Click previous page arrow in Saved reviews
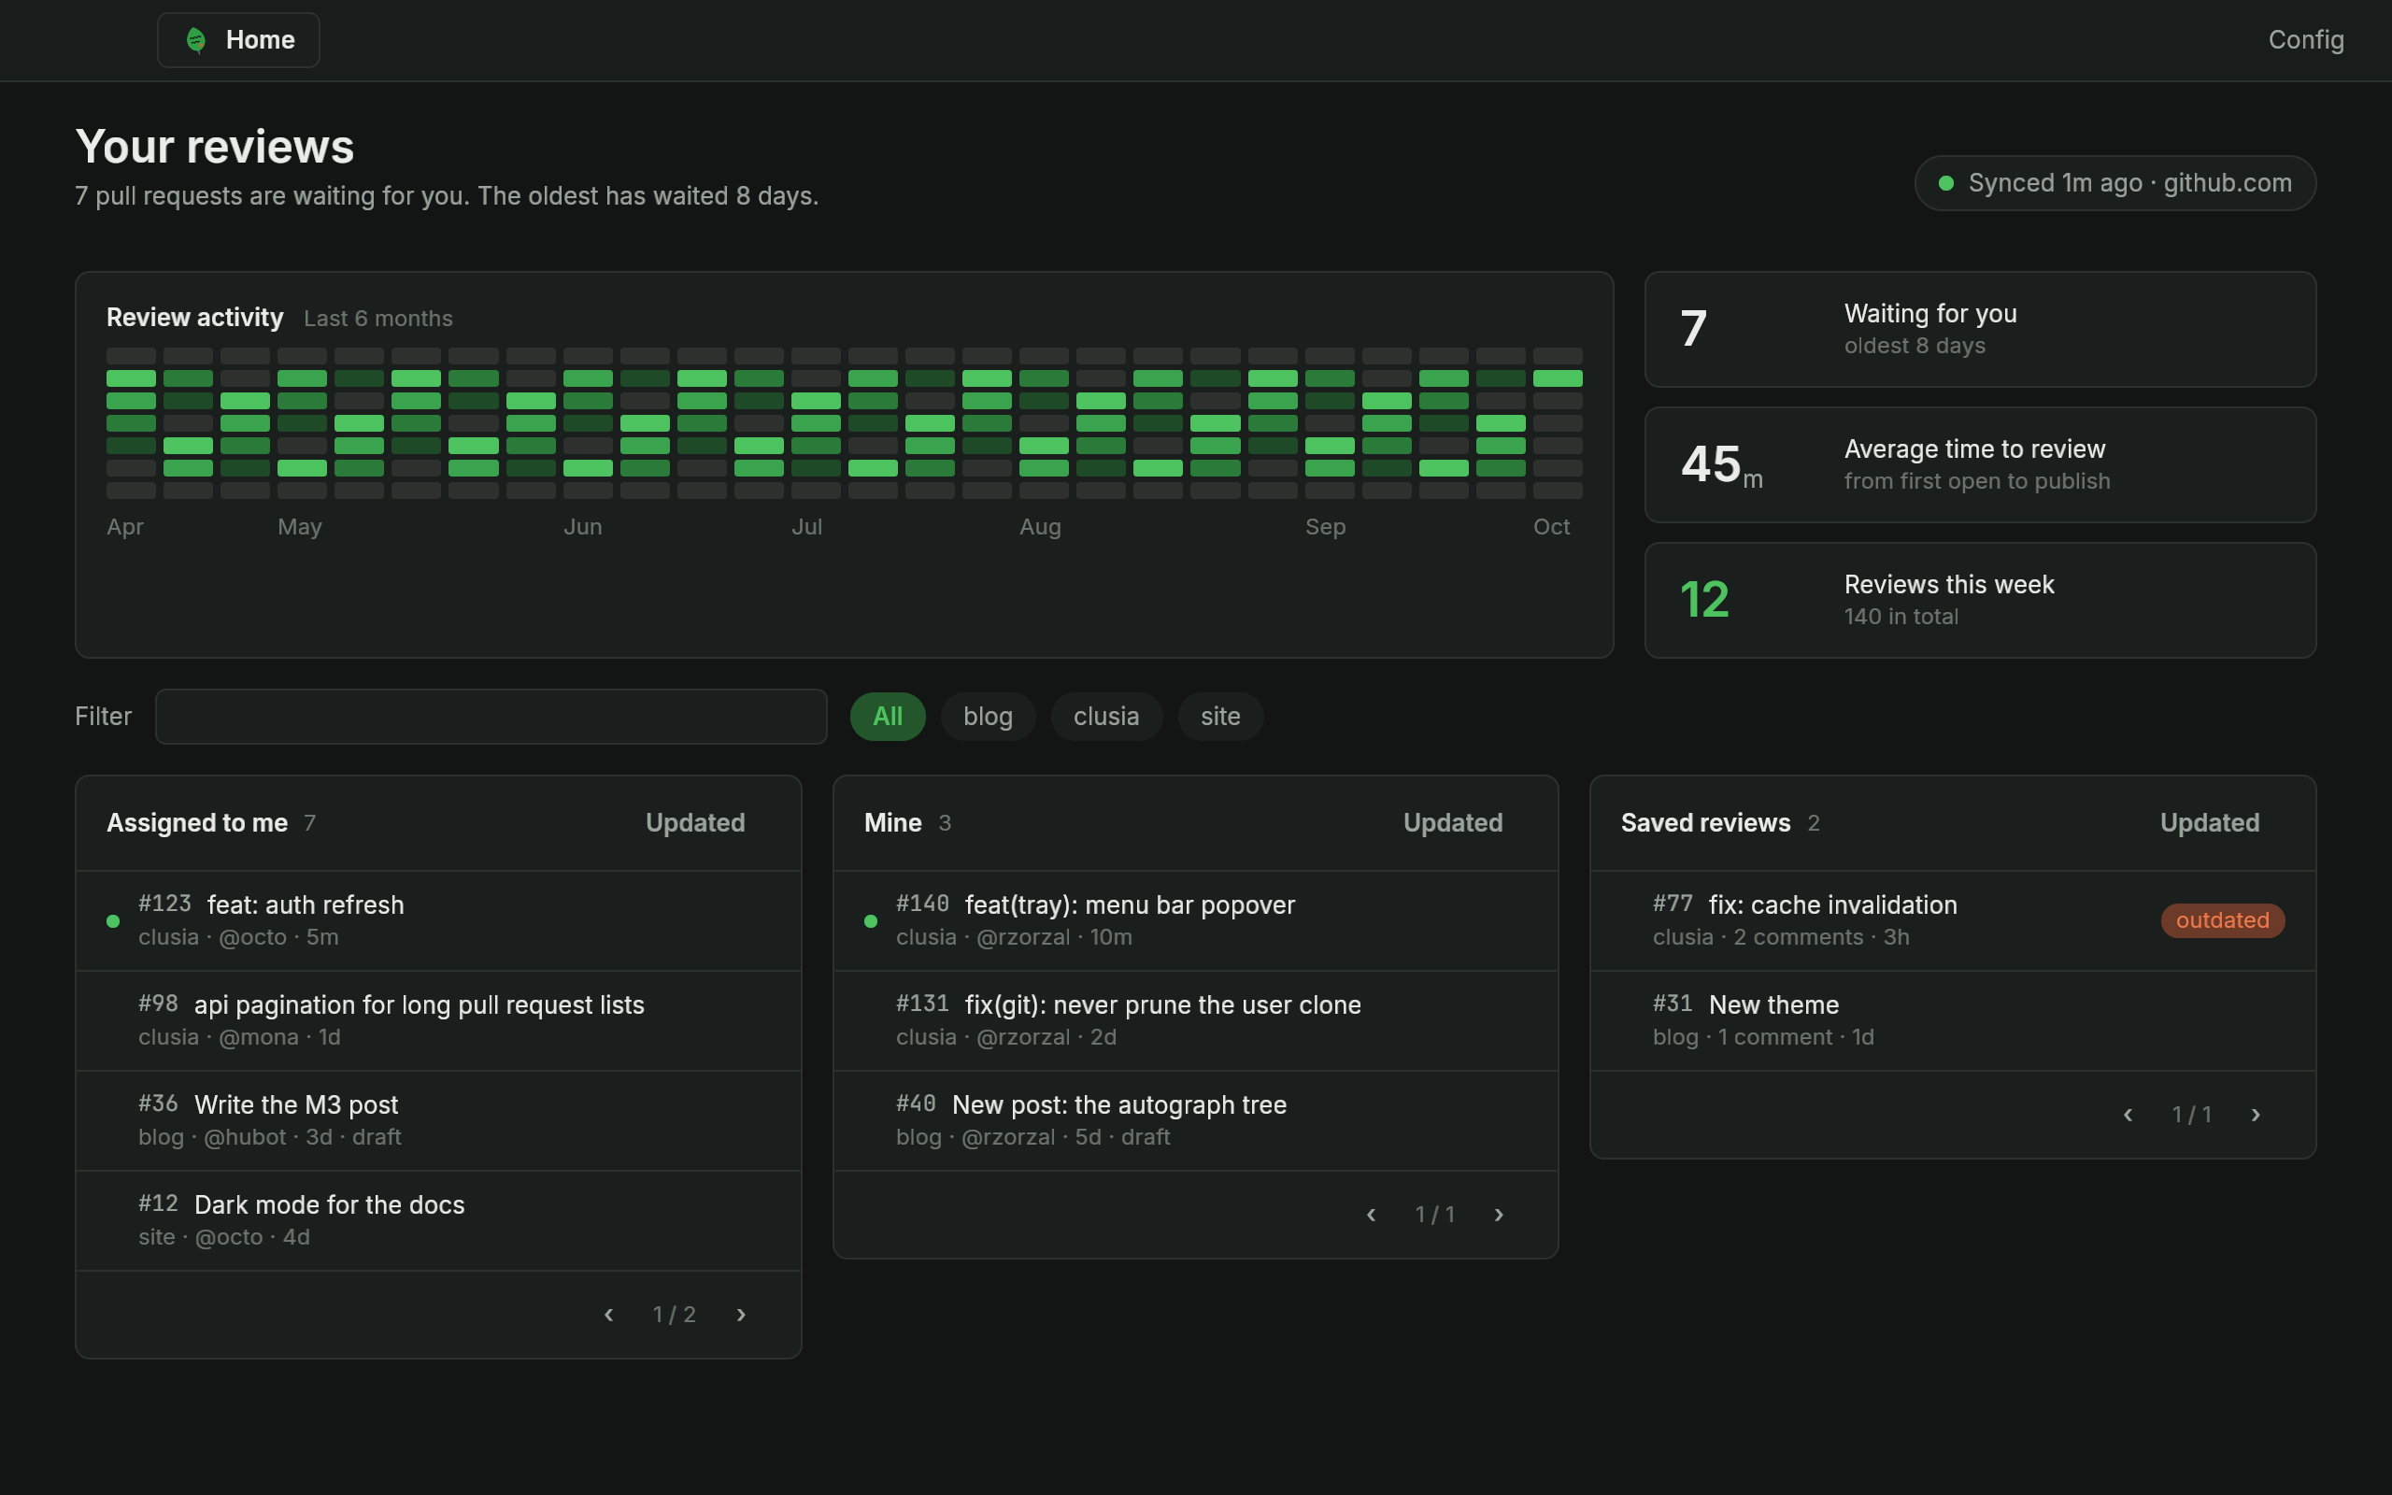 coord(2129,1115)
